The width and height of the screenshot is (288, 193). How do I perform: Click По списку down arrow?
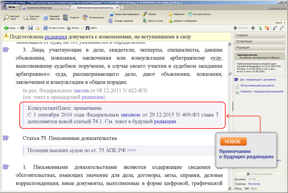coord(241,28)
